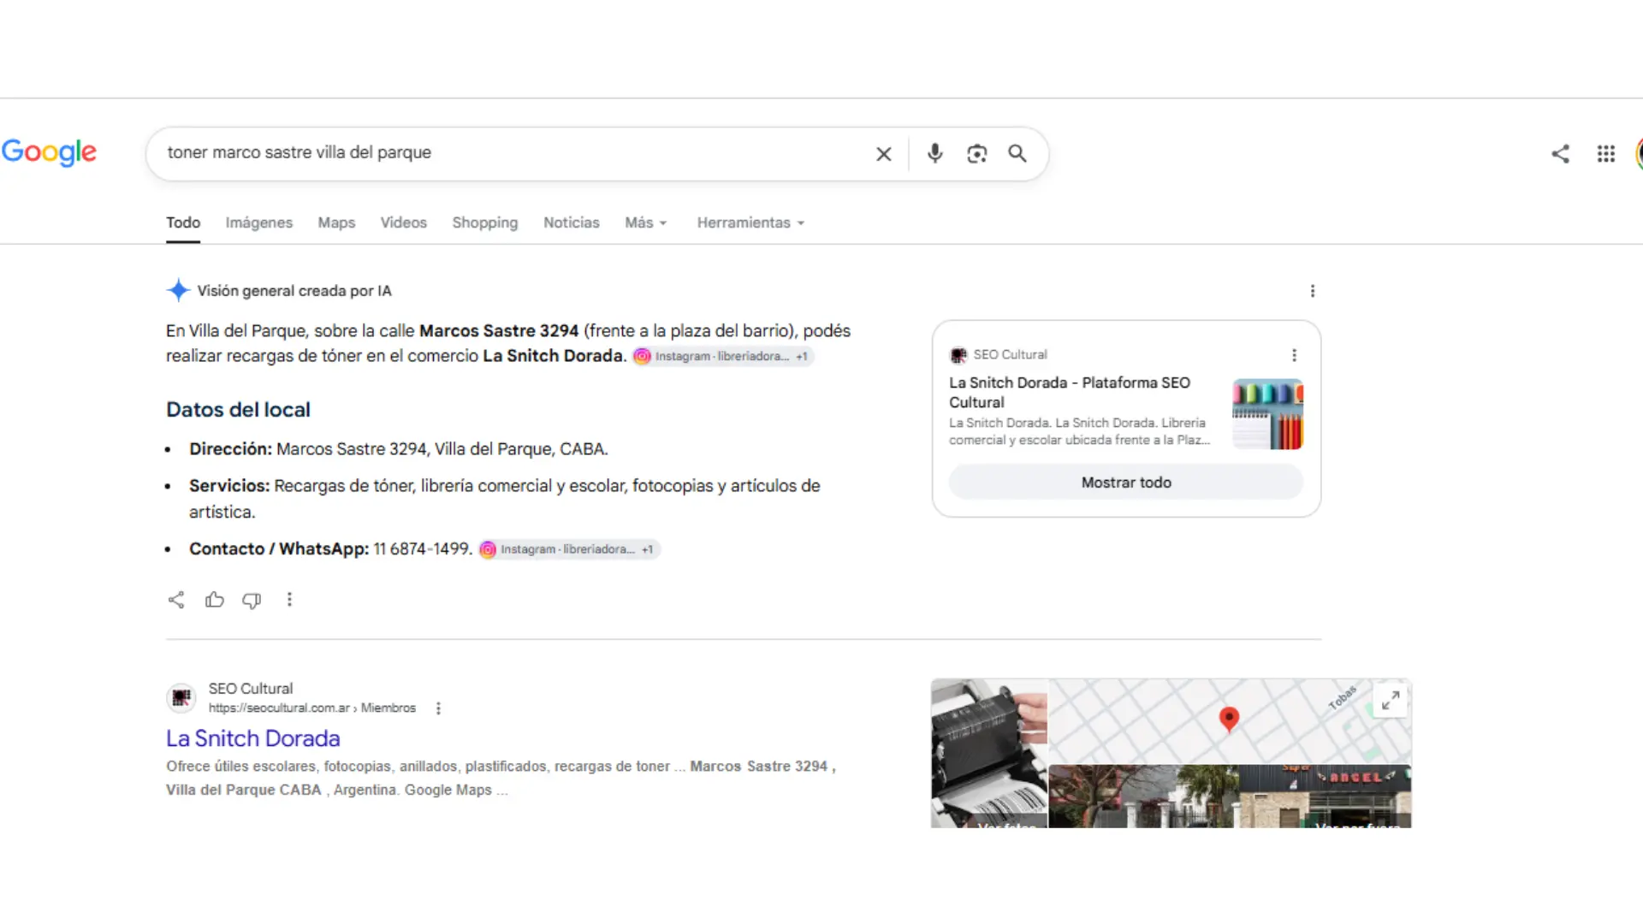Click the Google logo
Viewport: 1643px width, 924px height.
pos(49,152)
